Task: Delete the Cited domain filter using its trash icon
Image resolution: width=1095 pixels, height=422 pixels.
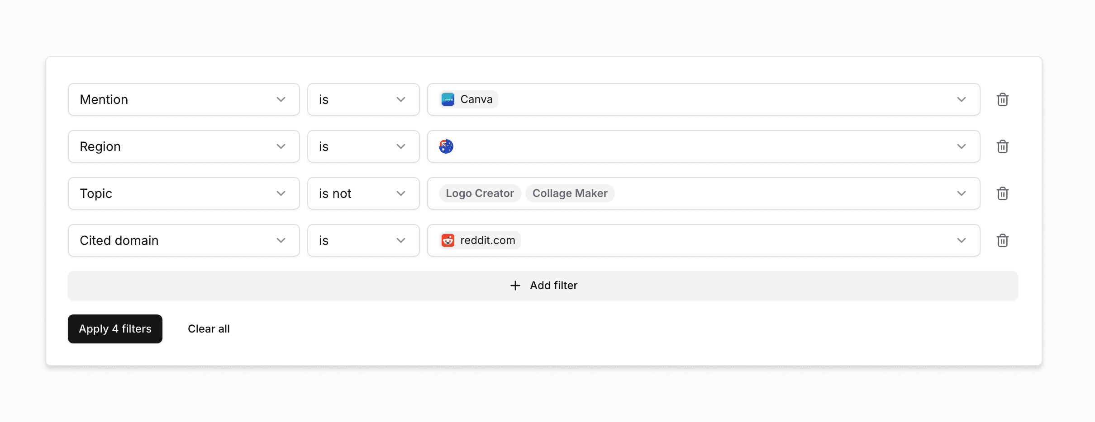Action: click(x=1003, y=240)
